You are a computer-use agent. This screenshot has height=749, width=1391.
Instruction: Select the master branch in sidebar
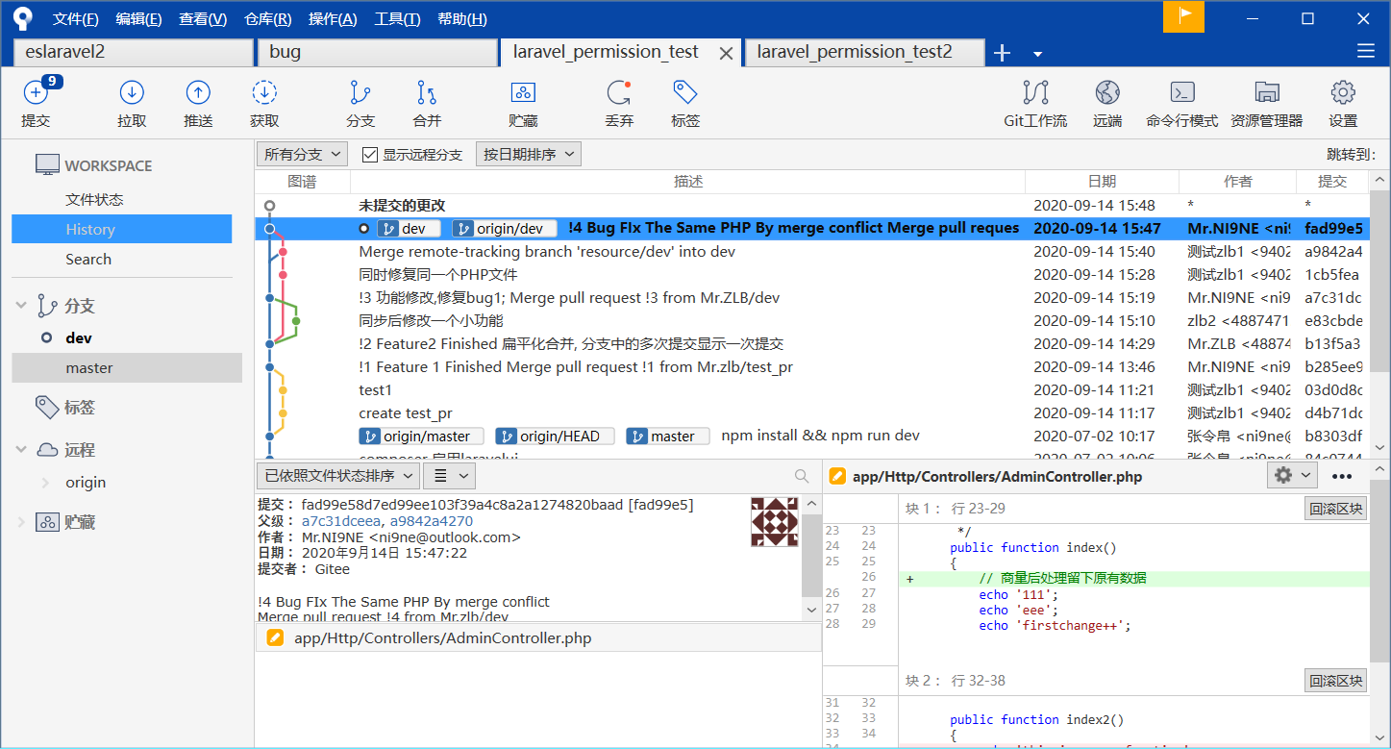point(89,368)
